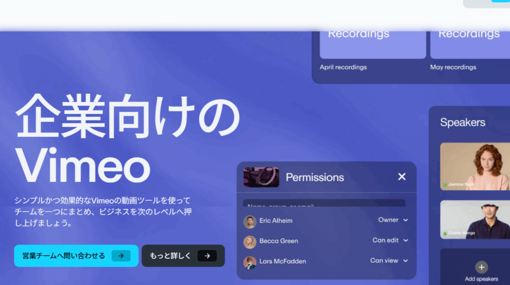The height and width of the screenshot is (285, 510).
Task: Click the arrow icon on 営業チームへ問い合わせる button
Action: [x=121, y=256]
